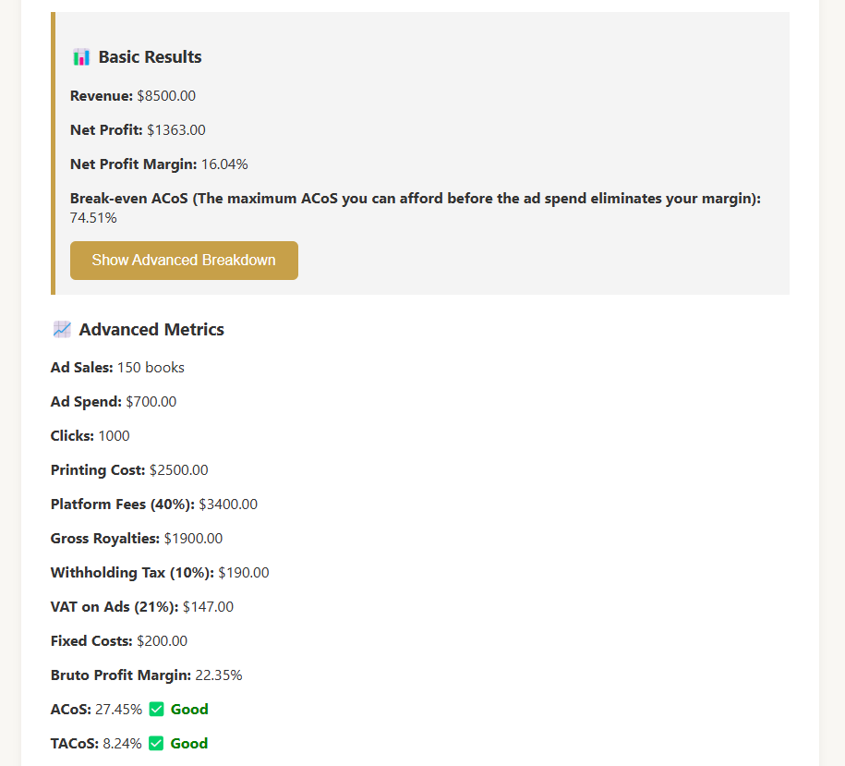Click the Withholding Tax (10%) label

132,573
